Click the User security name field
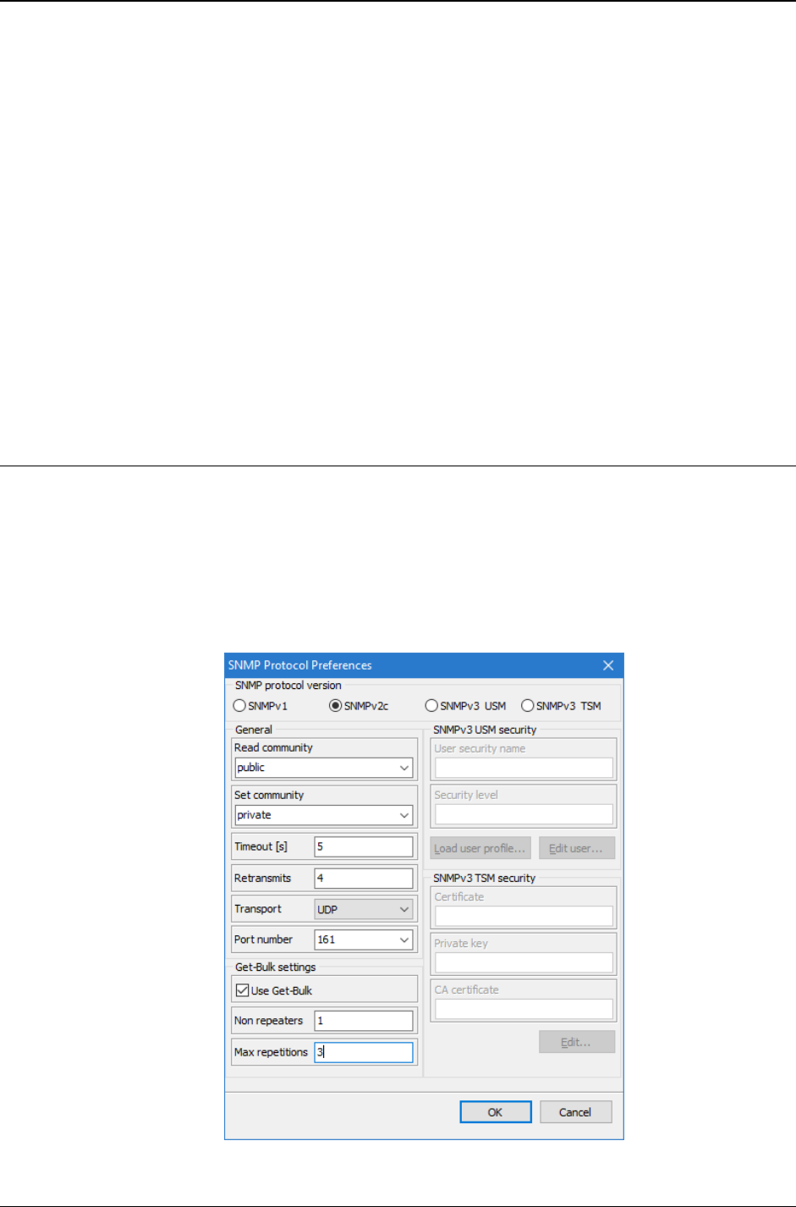Viewport: 796px width, 1207px height. point(524,768)
